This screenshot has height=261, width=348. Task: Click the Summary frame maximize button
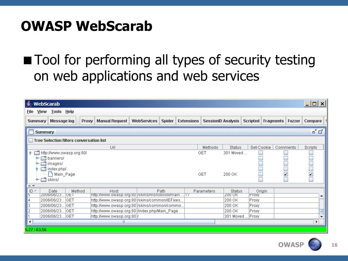coord(321,132)
